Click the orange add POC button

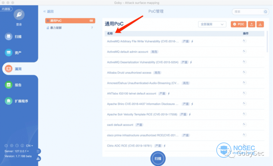[238, 25]
